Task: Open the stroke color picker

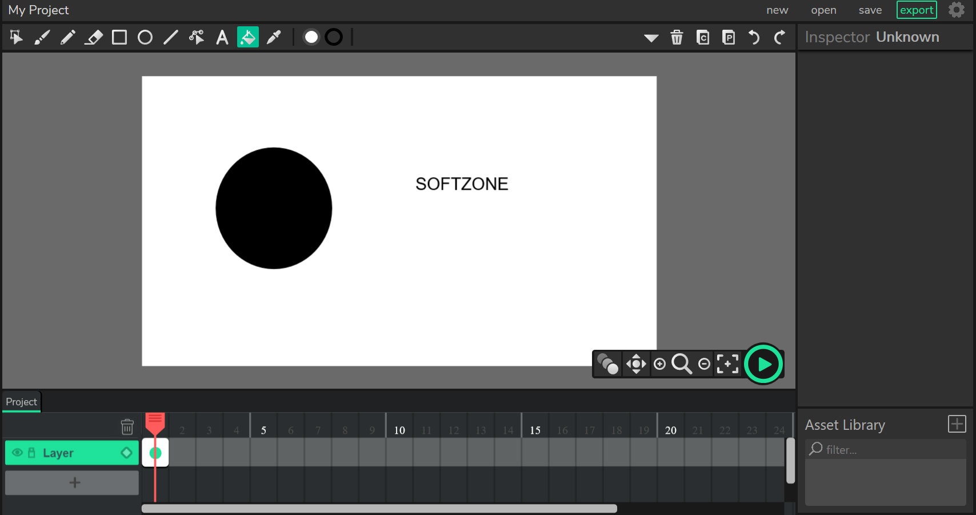Action: [x=334, y=37]
